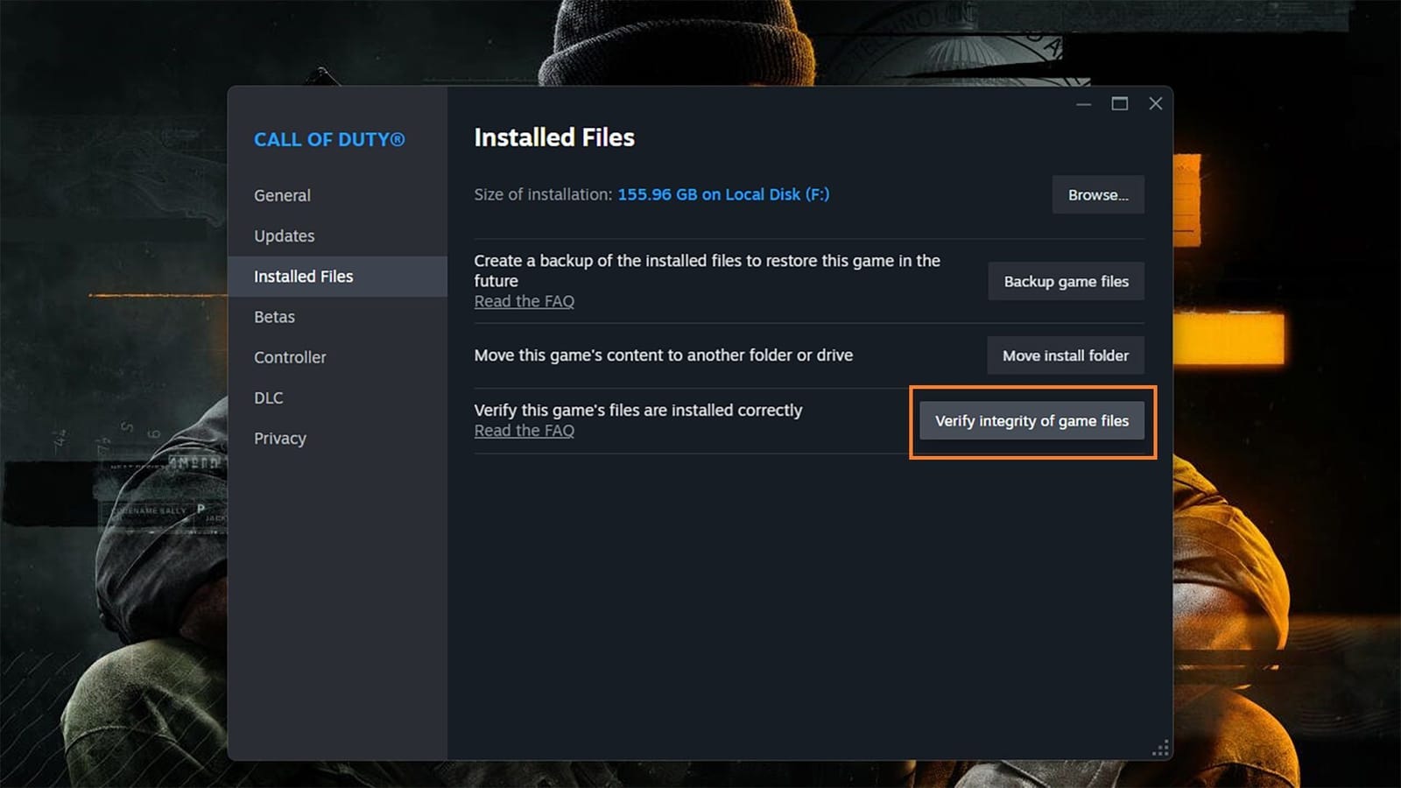Switch to the Betas section
Viewport: 1401px width, 788px height.
point(274,317)
